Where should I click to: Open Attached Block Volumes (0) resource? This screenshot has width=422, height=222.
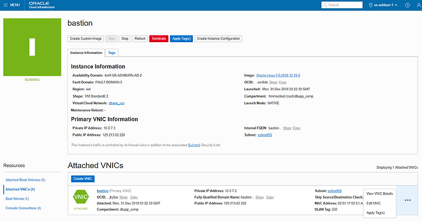coord(25,180)
